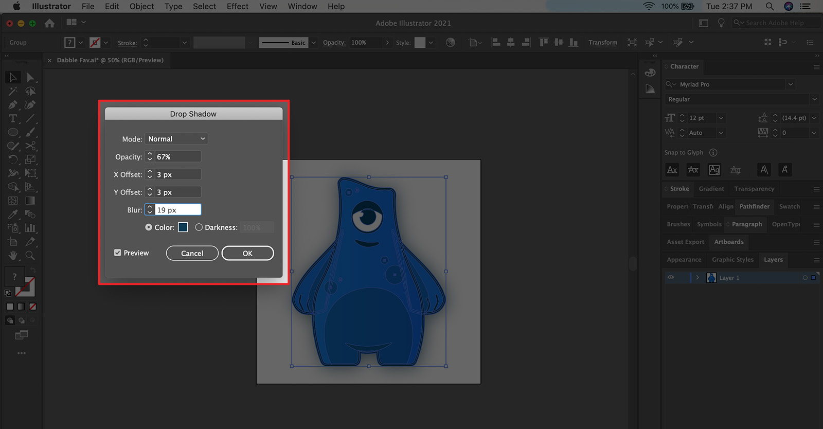Open the Mode dropdown set to Normal
823x429 pixels.
click(x=176, y=139)
